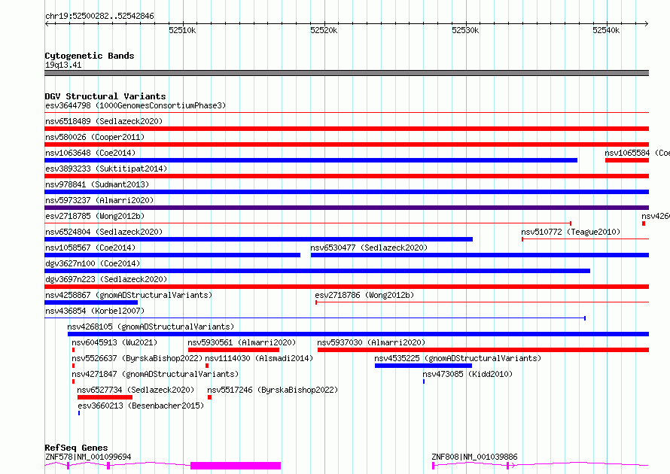Select the blue bar under nsv1058567
Viewport: 670px width, 474px height.
coord(172,255)
